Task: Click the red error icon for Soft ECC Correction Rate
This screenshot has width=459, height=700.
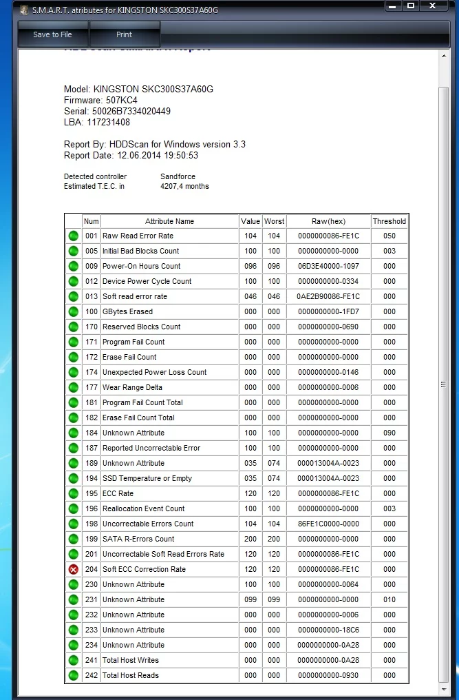Action: pyautogui.click(x=74, y=570)
